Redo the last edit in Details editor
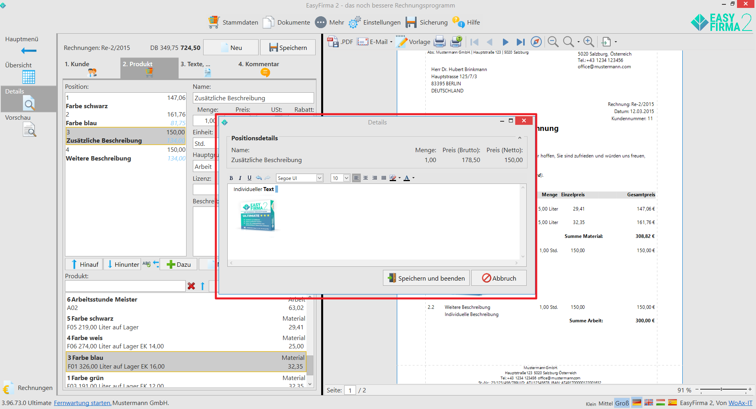The height and width of the screenshot is (409, 756). point(268,178)
